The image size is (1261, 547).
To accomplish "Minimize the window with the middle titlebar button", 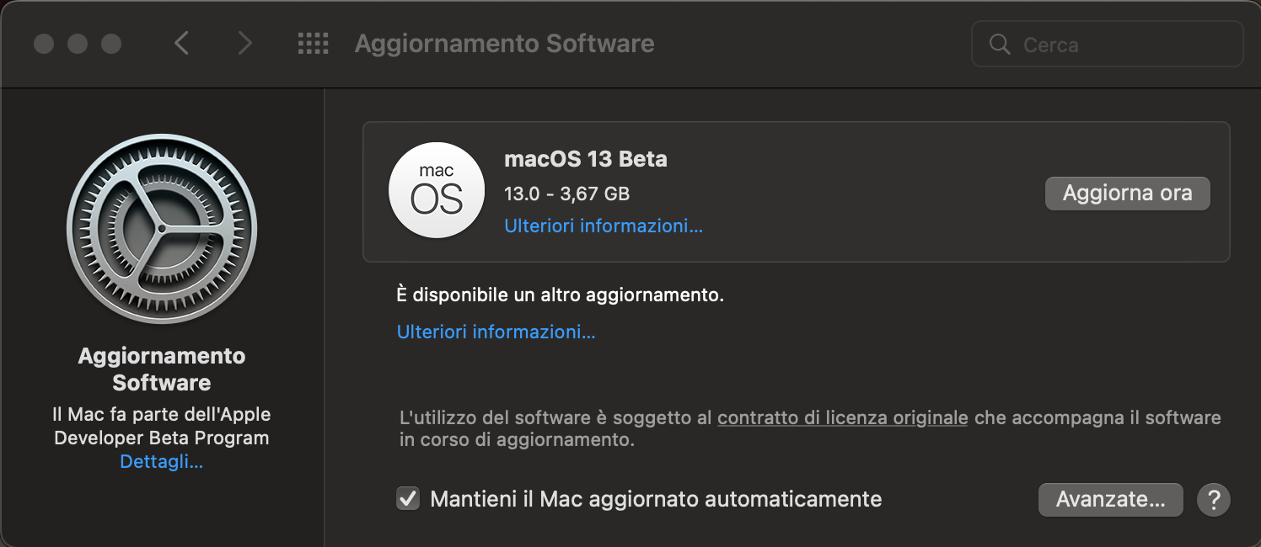I will [78, 44].
